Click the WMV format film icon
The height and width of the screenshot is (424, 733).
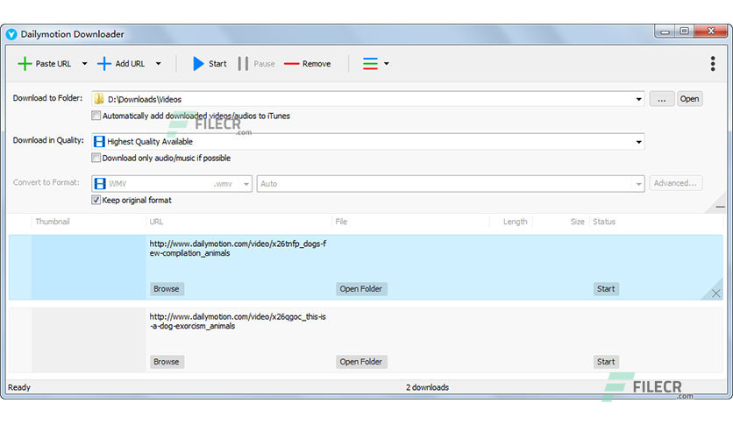point(100,183)
